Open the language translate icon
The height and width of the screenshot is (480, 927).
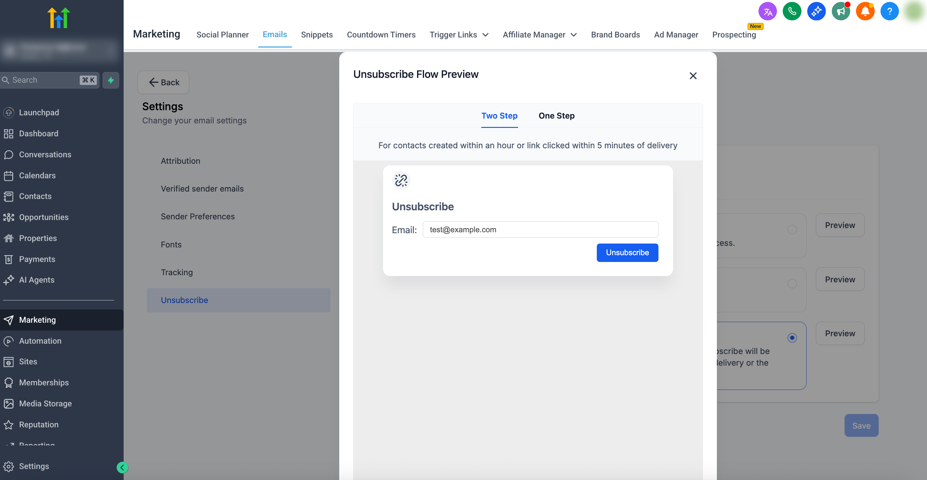(x=767, y=12)
